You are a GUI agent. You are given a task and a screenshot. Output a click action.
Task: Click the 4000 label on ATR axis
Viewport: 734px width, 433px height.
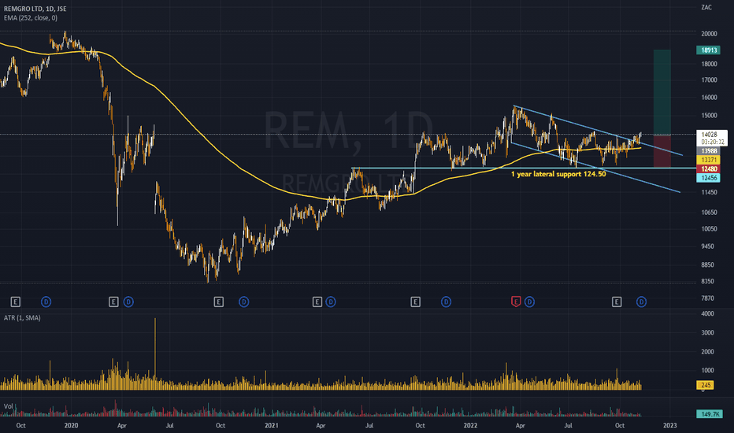coord(707,313)
